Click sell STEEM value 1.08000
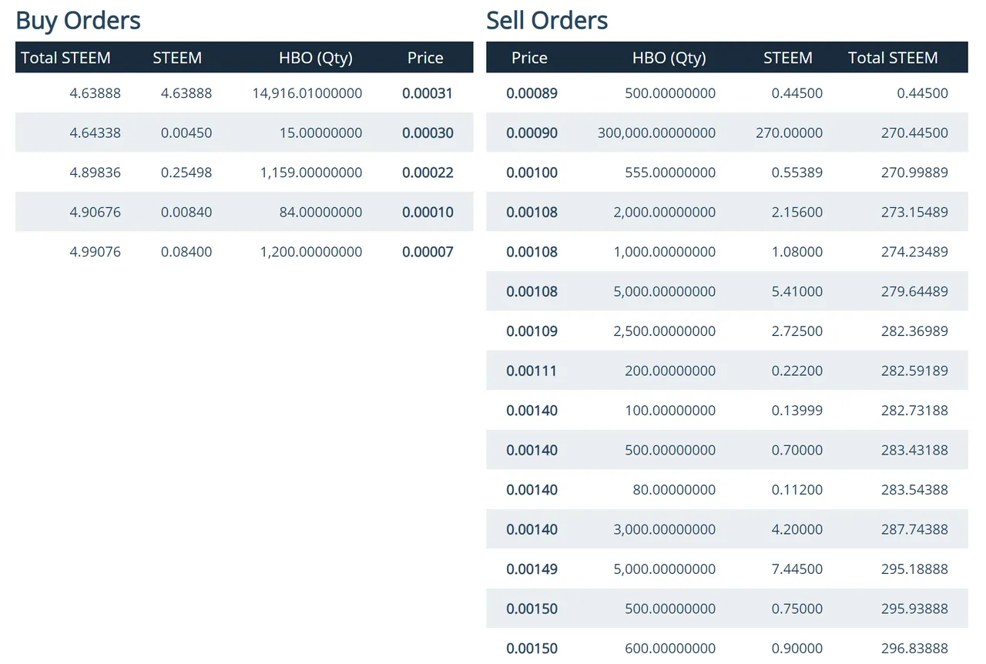The height and width of the screenshot is (664, 986). coord(797,252)
